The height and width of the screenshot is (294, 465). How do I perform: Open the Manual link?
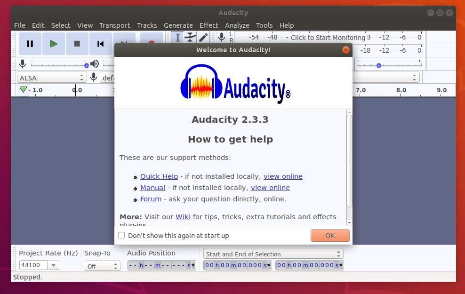pyautogui.click(x=152, y=188)
